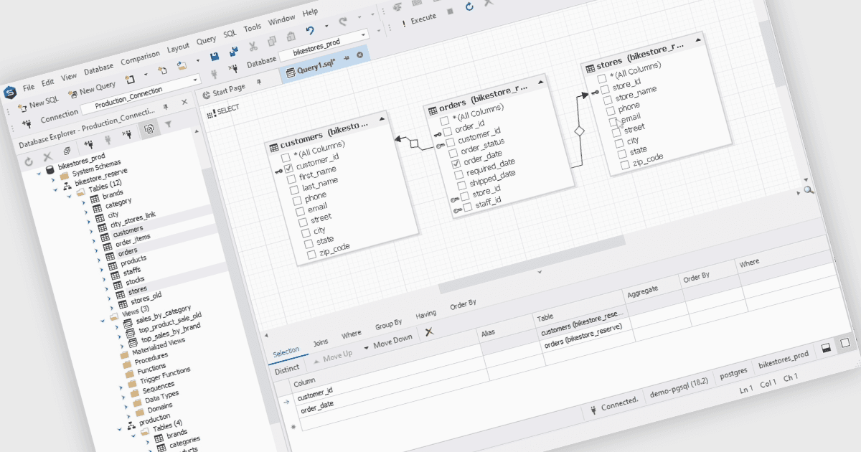This screenshot has height=452, width=861.
Task: Click the key icon beside customer_id in customers
Action: pyautogui.click(x=278, y=170)
